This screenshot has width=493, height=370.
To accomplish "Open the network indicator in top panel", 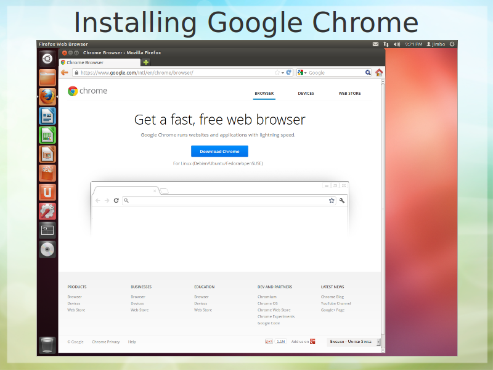I will point(386,44).
